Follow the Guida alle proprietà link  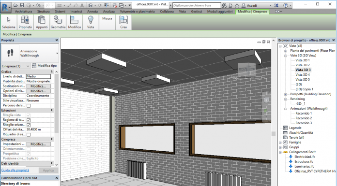coord(15,170)
